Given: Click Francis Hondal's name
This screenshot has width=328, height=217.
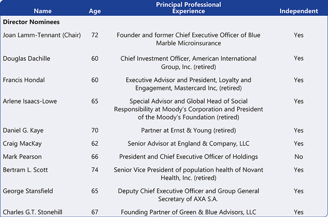Looking at the screenshot, I should coord(23,80).
